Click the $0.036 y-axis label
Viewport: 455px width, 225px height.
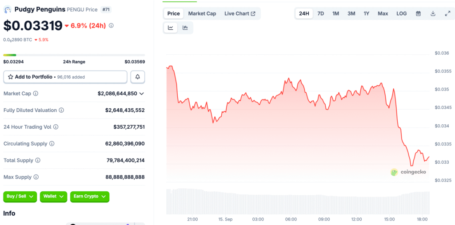pos(442,53)
